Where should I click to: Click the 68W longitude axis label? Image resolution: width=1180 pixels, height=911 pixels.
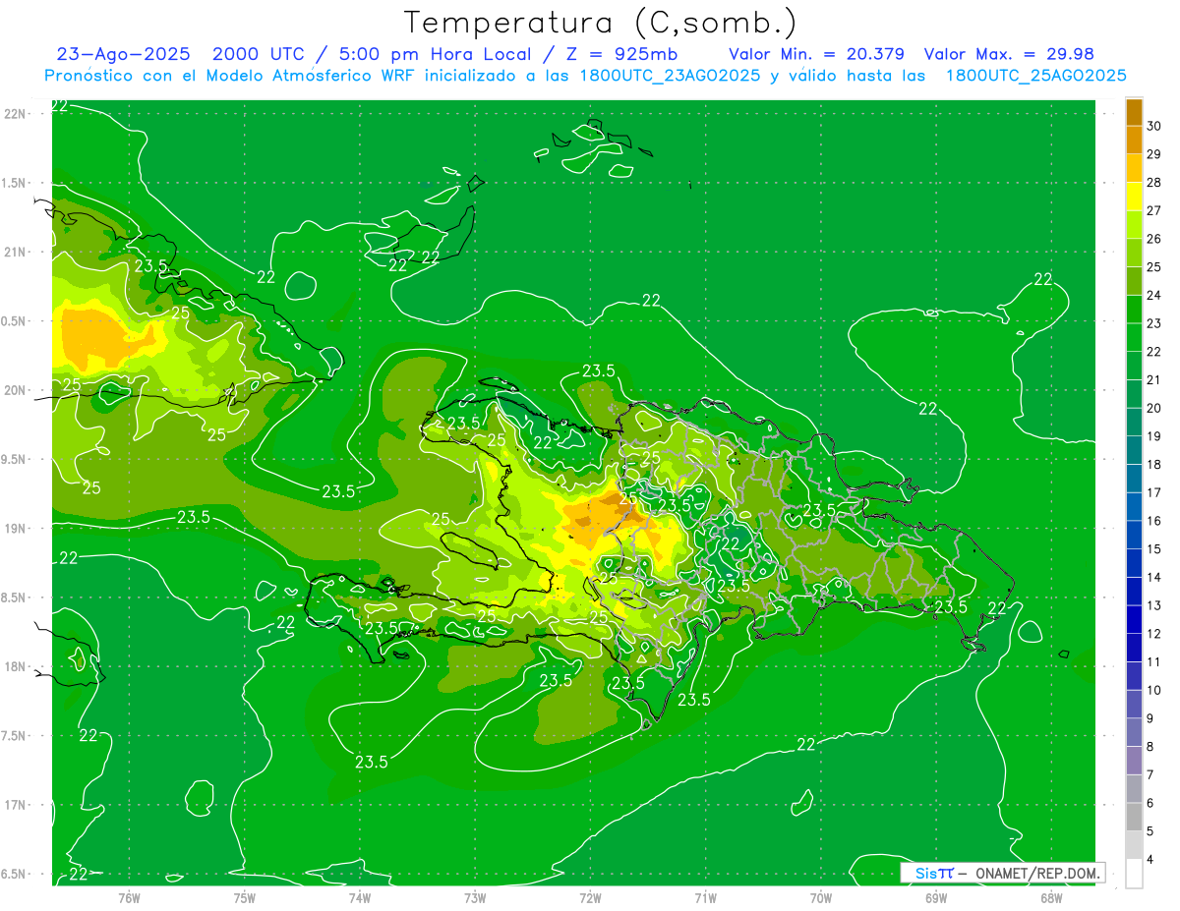(x=1051, y=897)
